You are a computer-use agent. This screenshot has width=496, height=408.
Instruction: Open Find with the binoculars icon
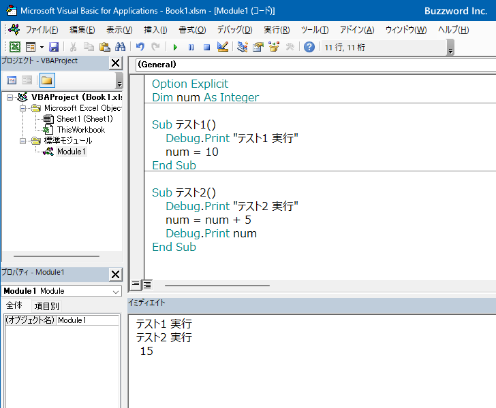(120, 47)
